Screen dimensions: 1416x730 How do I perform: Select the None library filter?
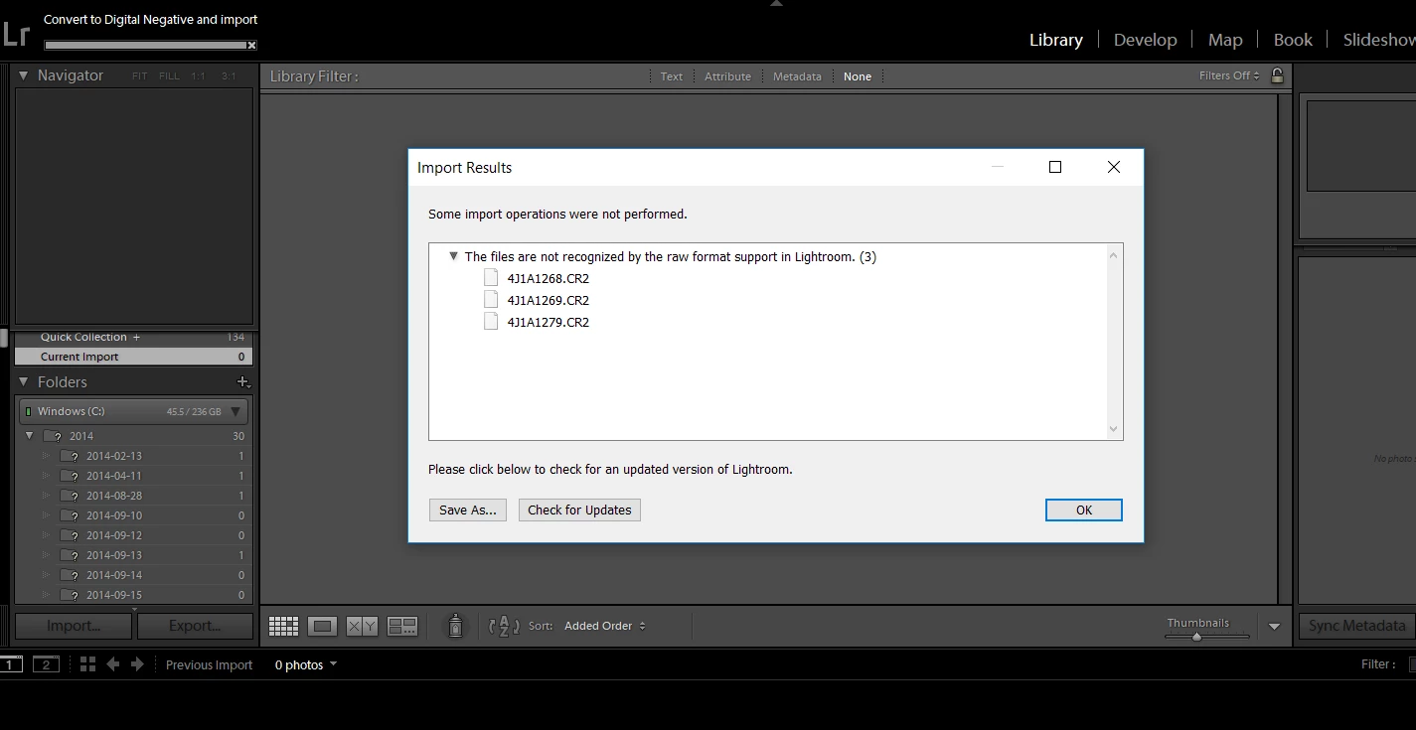click(858, 76)
